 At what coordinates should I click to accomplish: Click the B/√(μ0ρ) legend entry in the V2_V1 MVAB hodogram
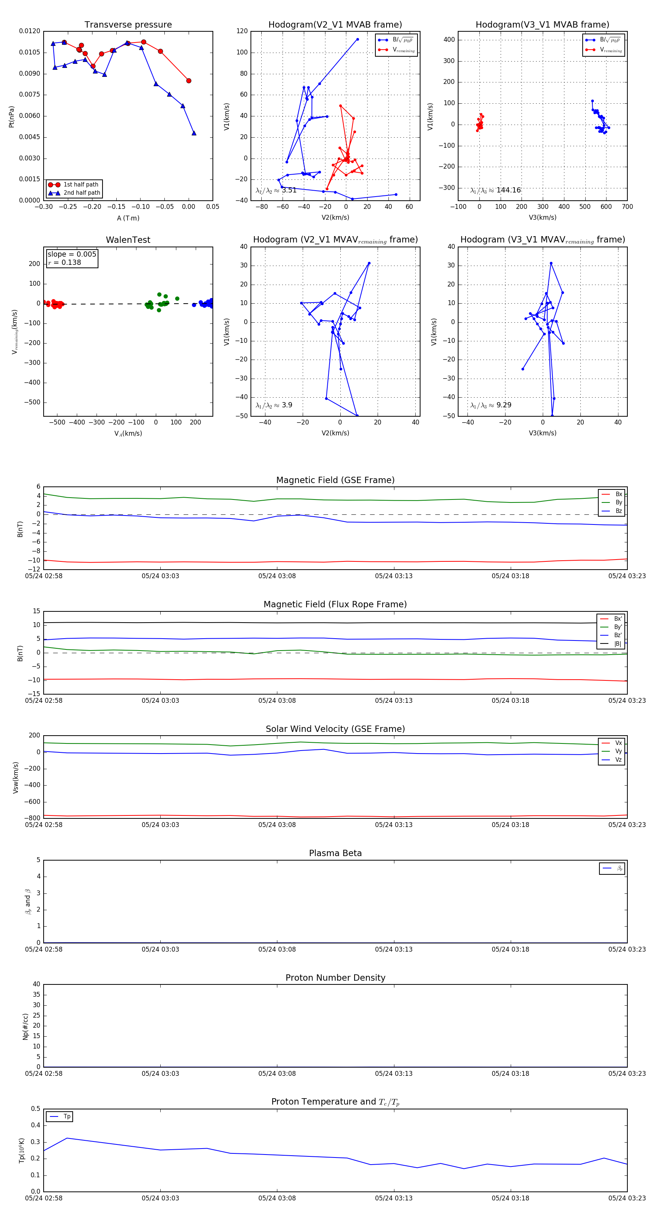[396, 40]
